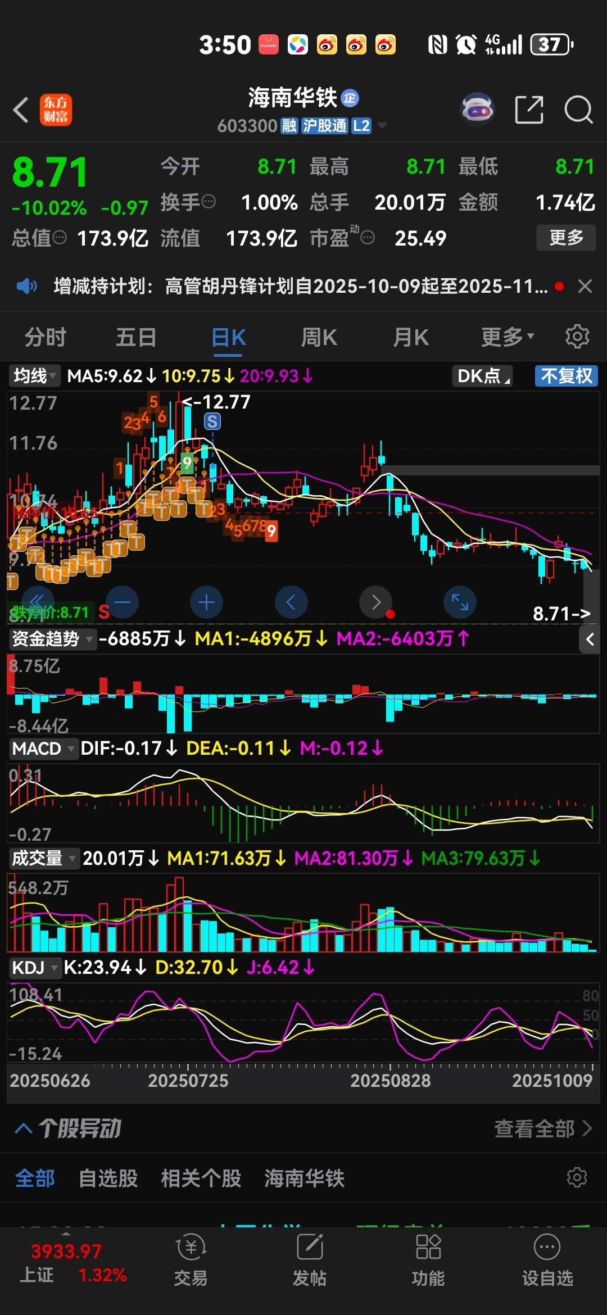Tap the 12.77 high price label
The image size is (607, 1315).
(217, 402)
